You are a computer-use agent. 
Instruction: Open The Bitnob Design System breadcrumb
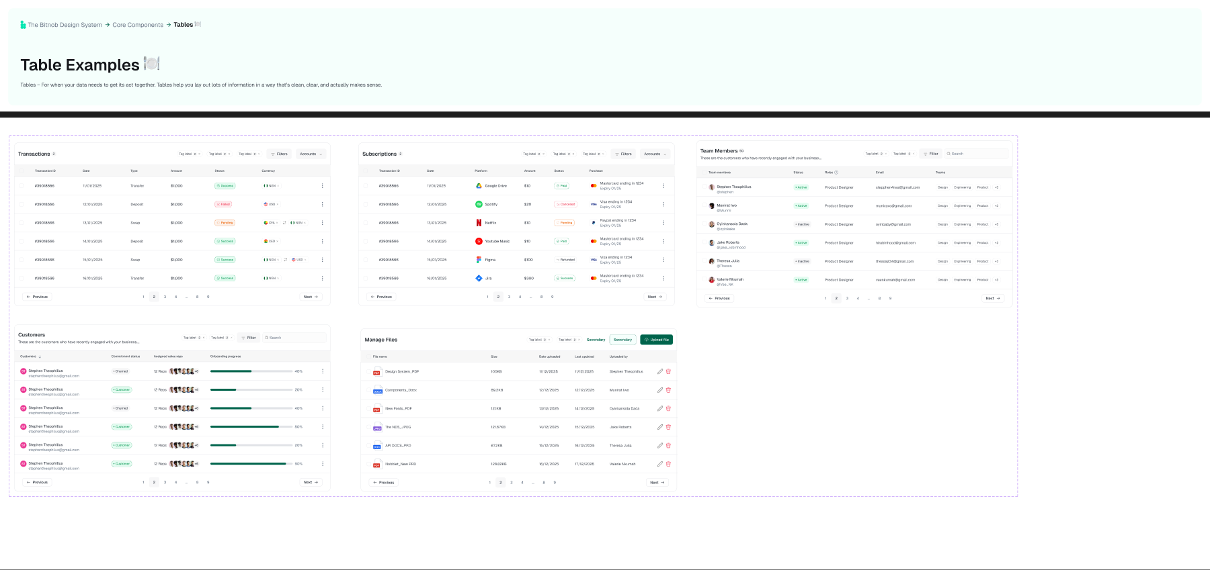tap(65, 25)
